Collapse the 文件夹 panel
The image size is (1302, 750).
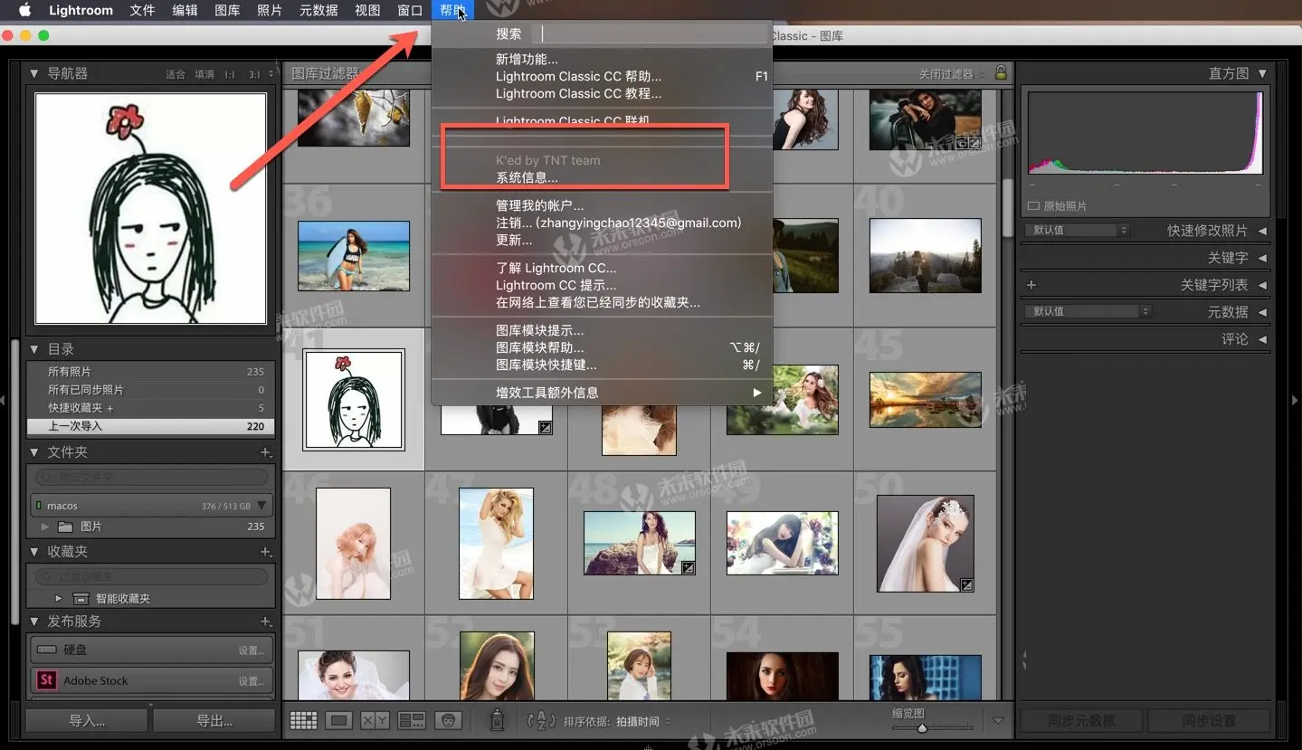pos(34,452)
